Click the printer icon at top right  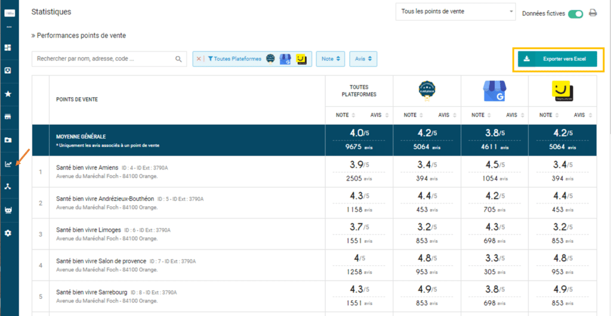593,13
